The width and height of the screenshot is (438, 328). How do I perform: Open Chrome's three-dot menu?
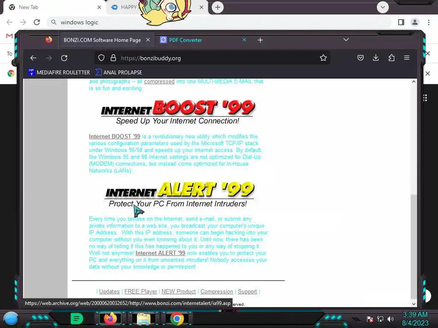tap(429, 22)
